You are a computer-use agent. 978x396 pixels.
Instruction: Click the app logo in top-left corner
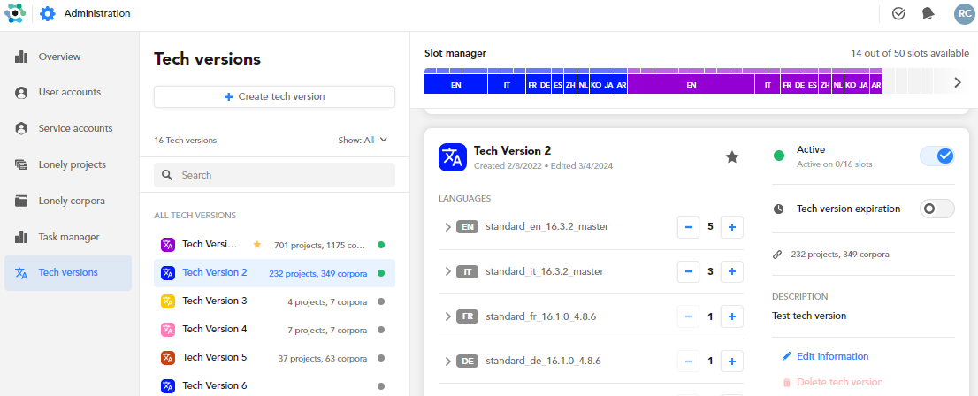click(x=14, y=14)
